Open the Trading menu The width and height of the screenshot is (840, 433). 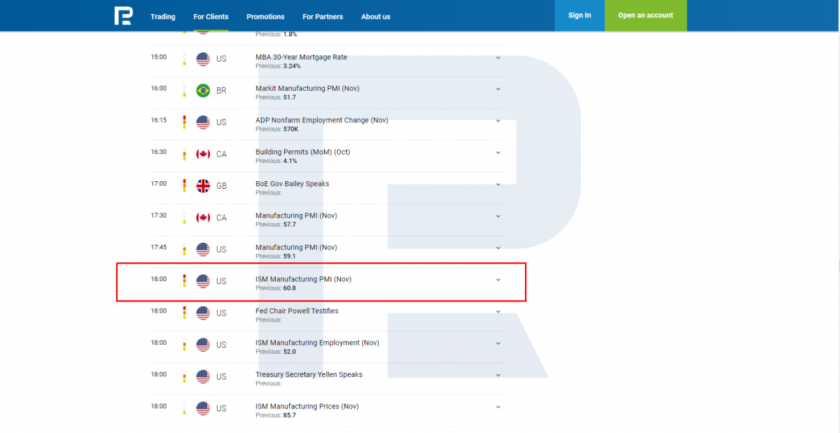tap(163, 16)
